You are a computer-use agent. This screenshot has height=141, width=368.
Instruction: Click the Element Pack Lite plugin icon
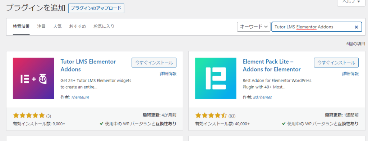pos(216,78)
